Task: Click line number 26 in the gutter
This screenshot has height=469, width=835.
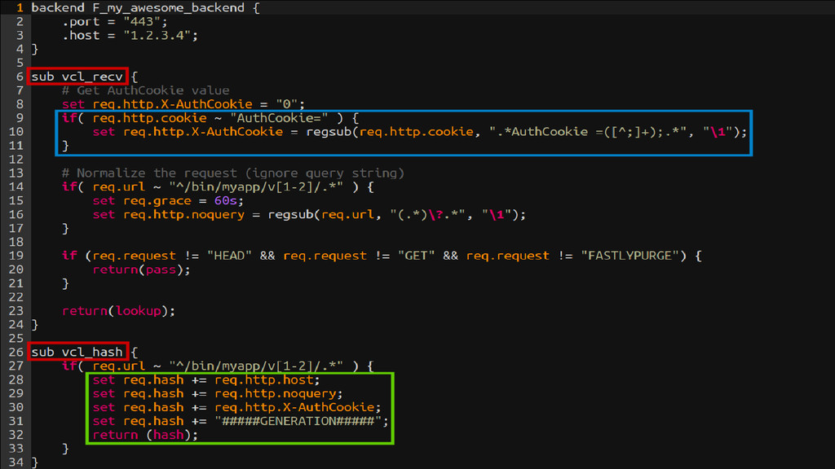Action: click(x=16, y=353)
